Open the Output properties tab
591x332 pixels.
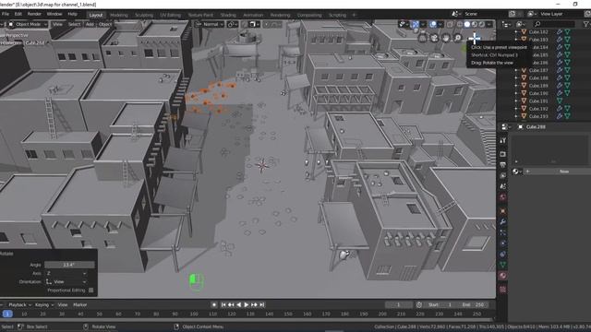[x=502, y=165]
